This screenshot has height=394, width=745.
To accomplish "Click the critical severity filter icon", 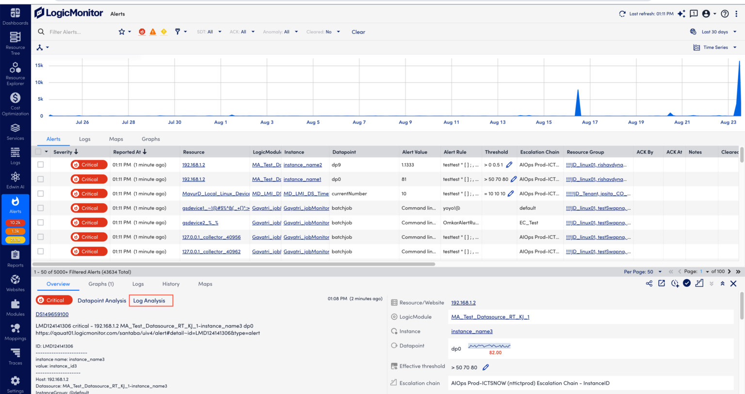I will pyautogui.click(x=142, y=32).
